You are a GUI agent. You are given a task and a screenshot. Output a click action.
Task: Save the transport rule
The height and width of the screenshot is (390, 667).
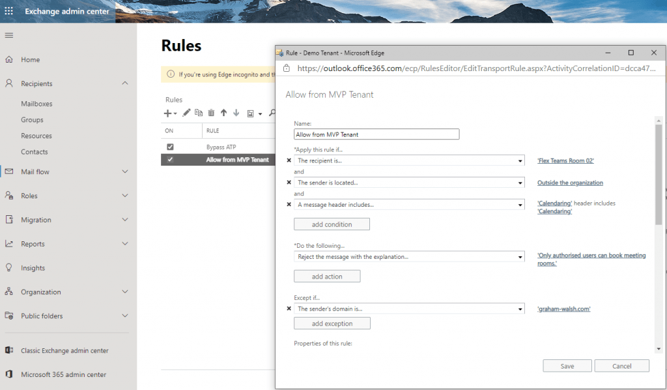(567, 366)
